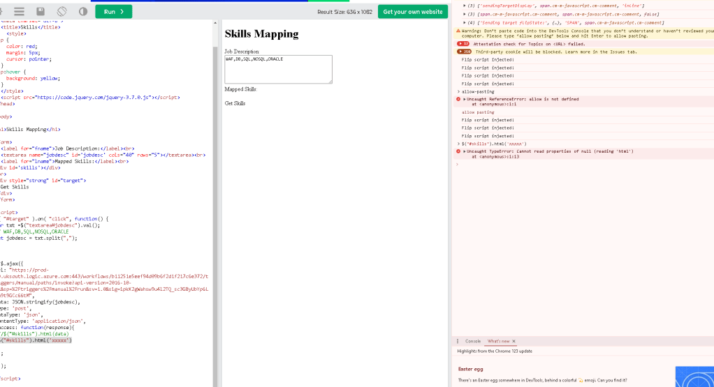714x387 pixels.
Task: Click inside the Job Description textarea
Action: click(x=278, y=70)
